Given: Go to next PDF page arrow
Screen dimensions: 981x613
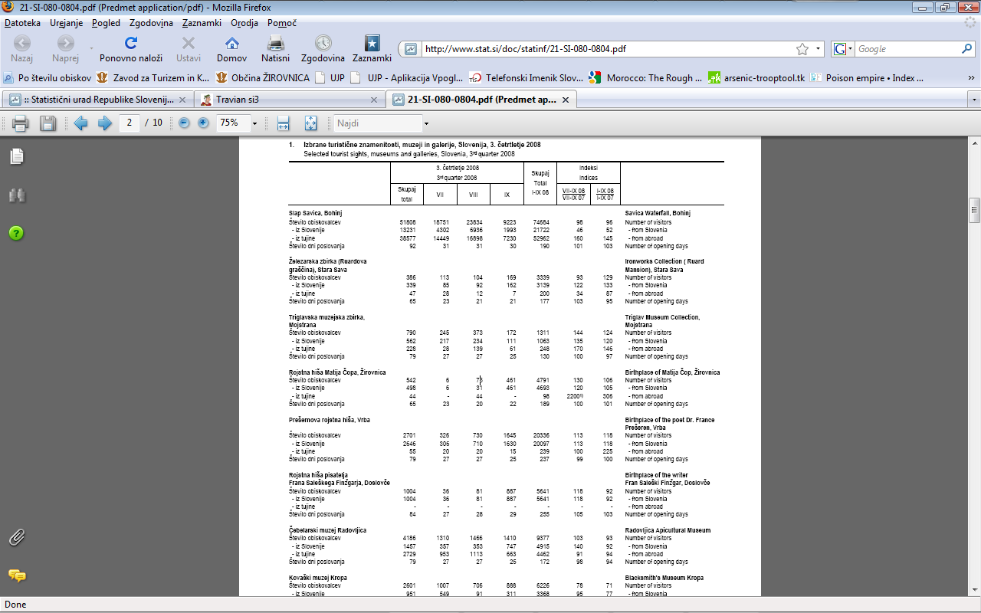Looking at the screenshot, I should click(x=105, y=123).
